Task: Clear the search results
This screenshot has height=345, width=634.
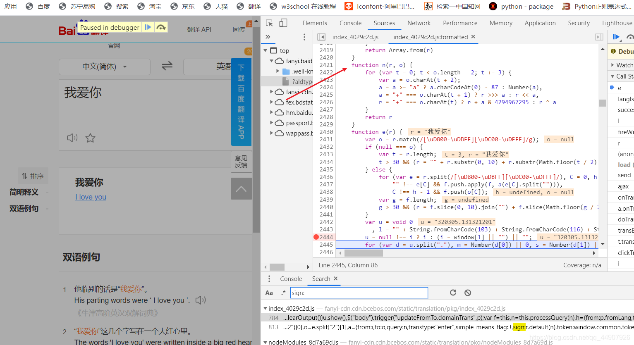Action: [468, 293]
